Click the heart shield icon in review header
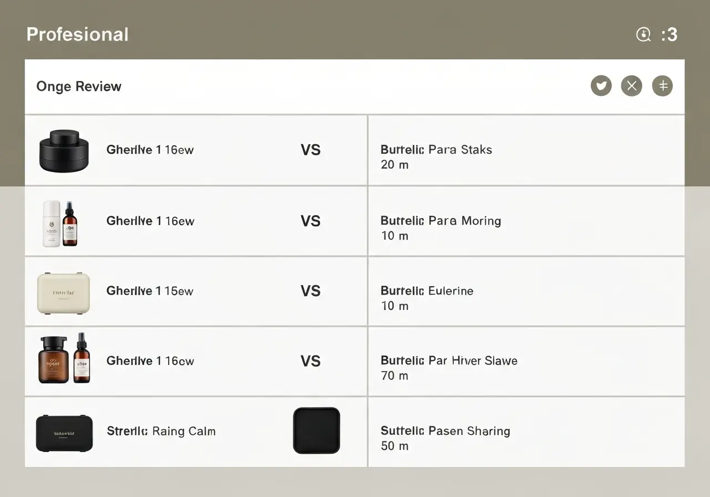 601,86
